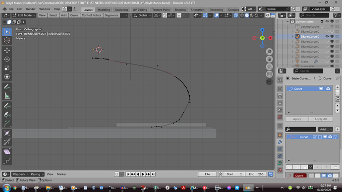This screenshot has height=192, width=342.
Task: Click the outliner search field
Action: coord(314,15)
